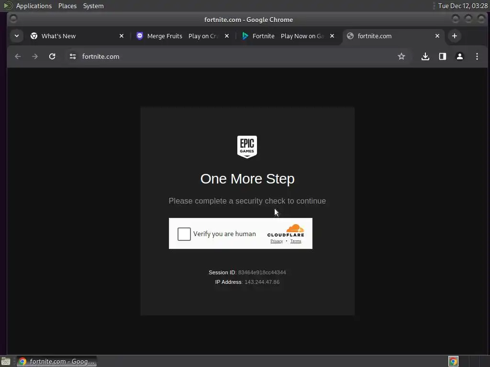Open the Chrome three-dot menu
Viewport: 490px width, 367px height.
[x=477, y=56]
